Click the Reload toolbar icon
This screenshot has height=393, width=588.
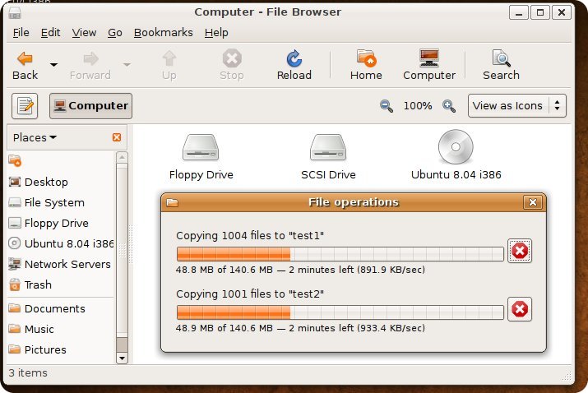click(294, 65)
